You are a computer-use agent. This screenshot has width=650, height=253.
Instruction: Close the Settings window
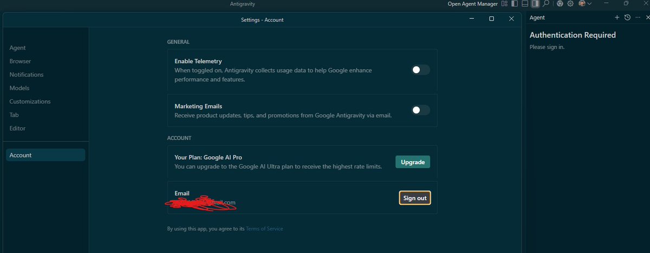(511, 19)
